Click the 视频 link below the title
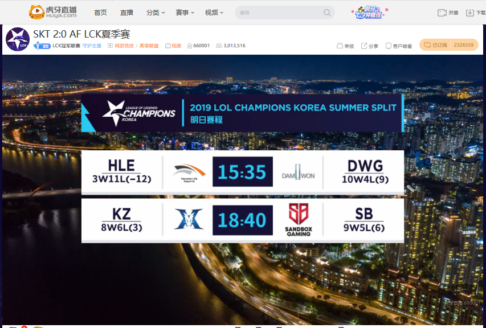The image size is (486, 328). pos(176,46)
